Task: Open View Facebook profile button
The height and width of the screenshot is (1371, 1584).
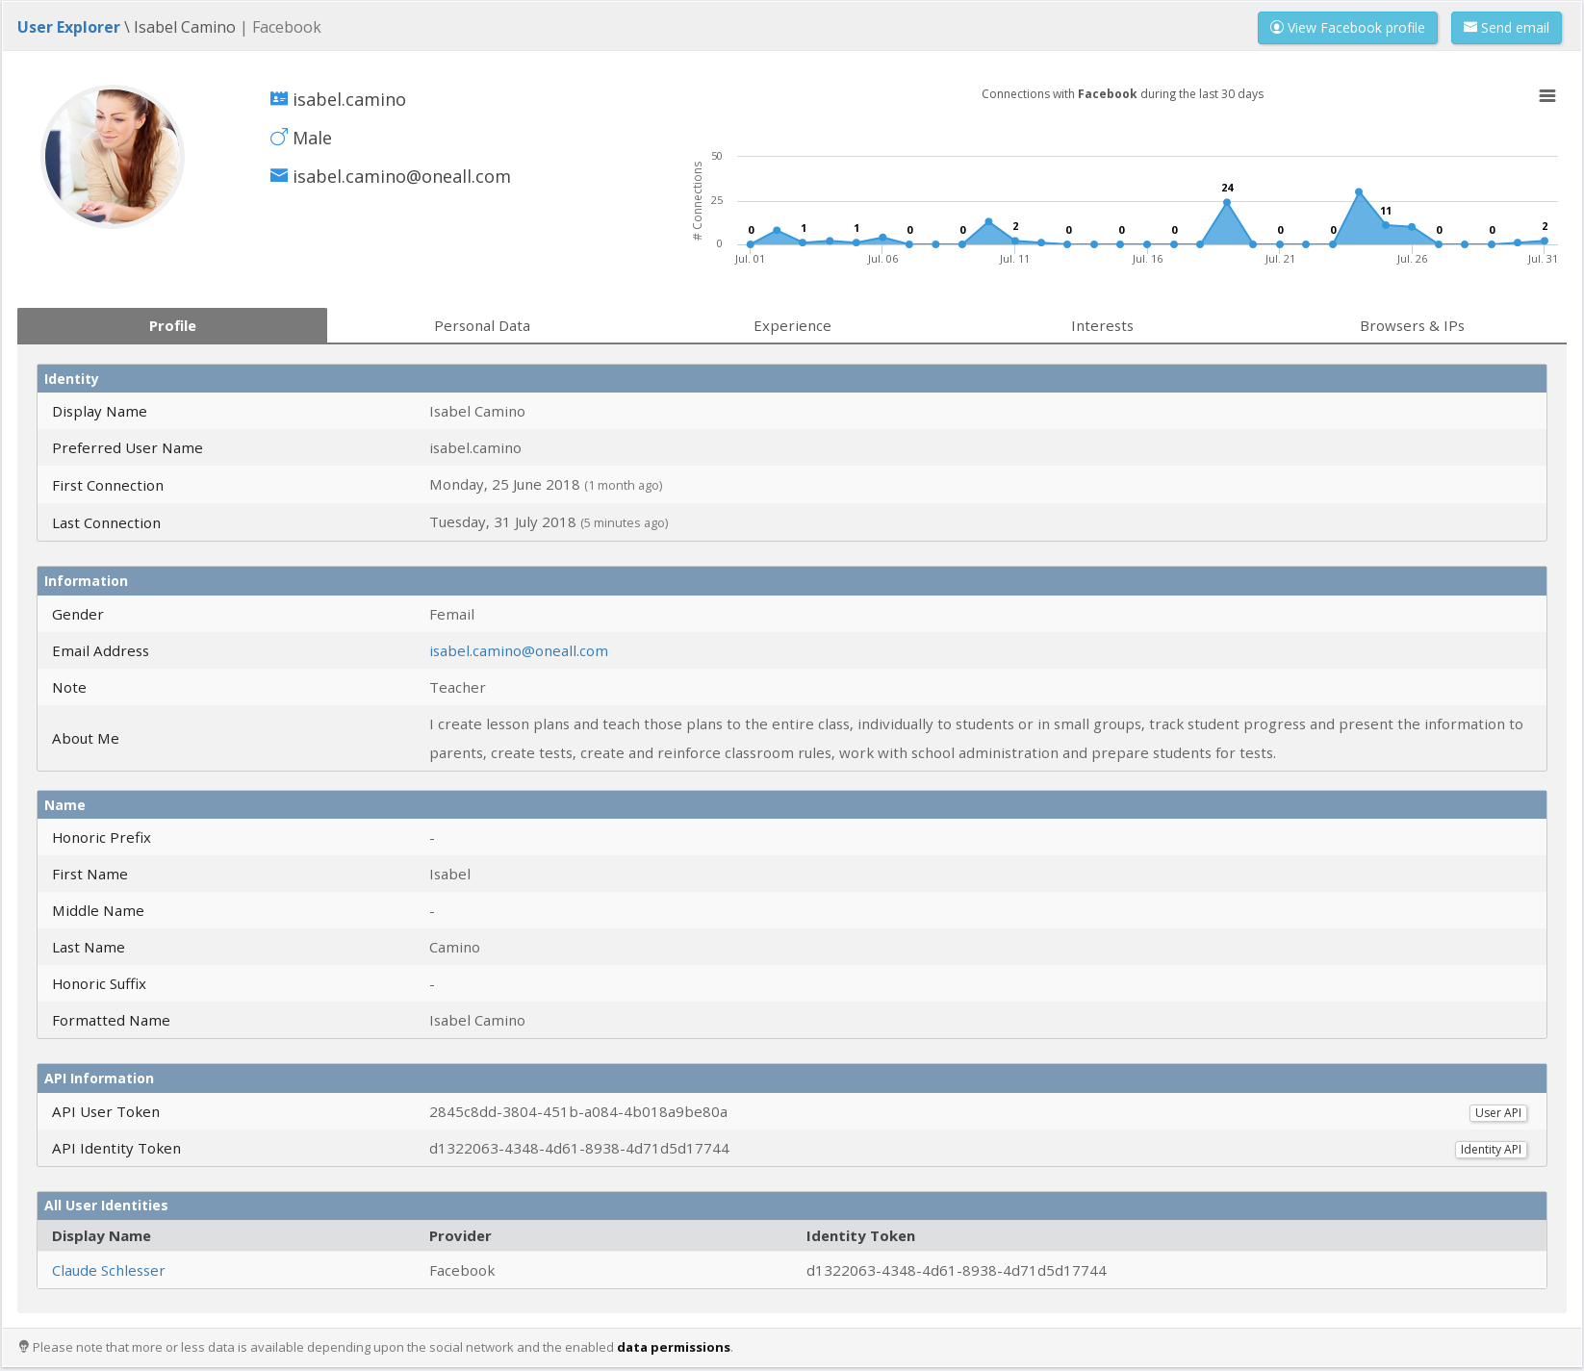Action: [x=1347, y=28]
